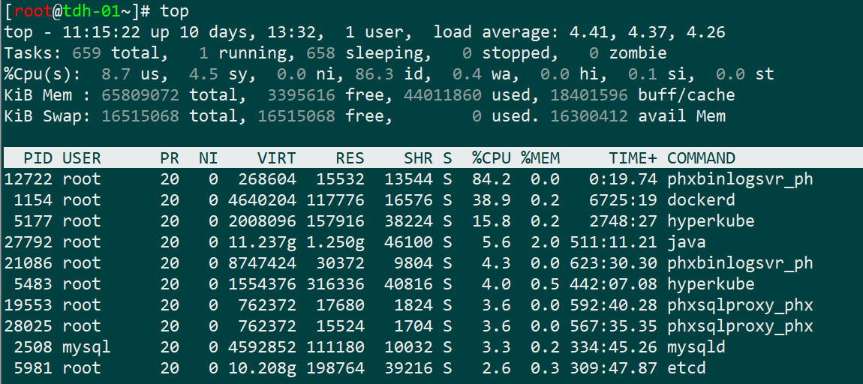This screenshot has height=384, width=863.
Task: Select the java process name
Action: (686, 242)
